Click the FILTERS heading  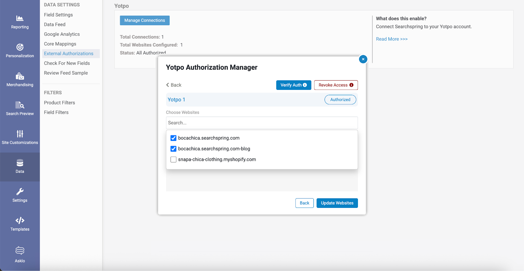(x=53, y=93)
